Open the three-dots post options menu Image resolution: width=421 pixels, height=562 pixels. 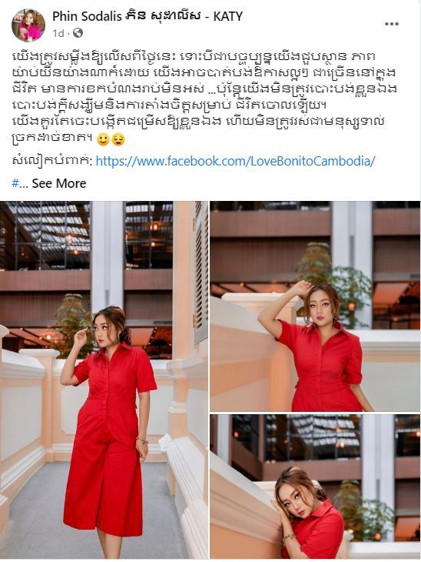coord(391,24)
